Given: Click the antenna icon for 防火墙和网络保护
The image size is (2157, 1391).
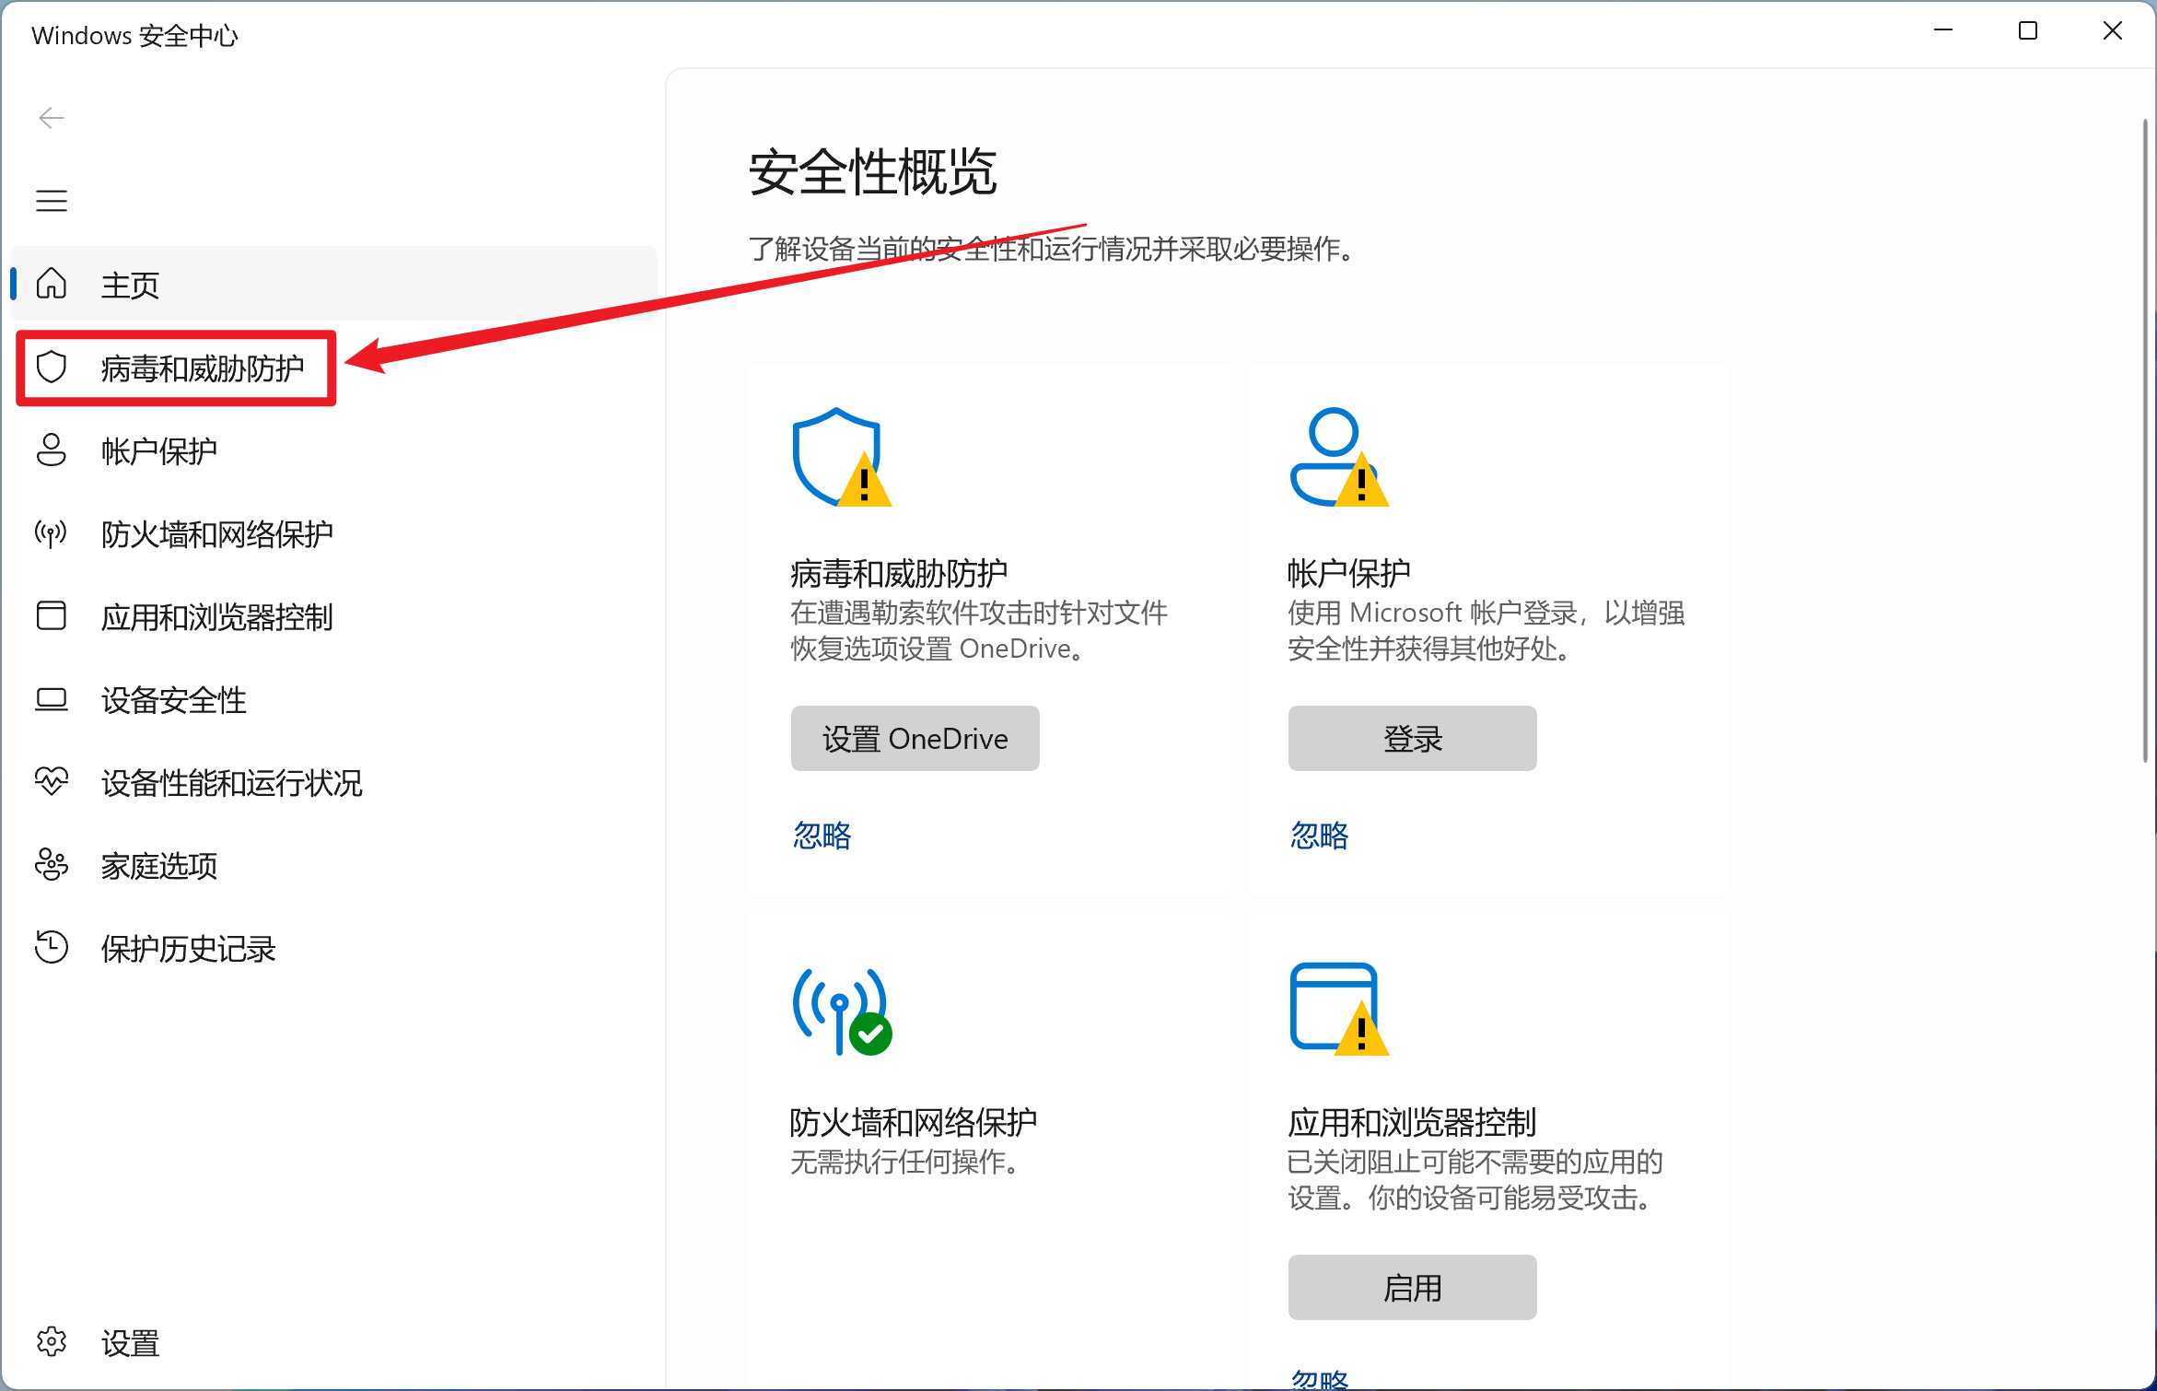Looking at the screenshot, I should (52, 532).
